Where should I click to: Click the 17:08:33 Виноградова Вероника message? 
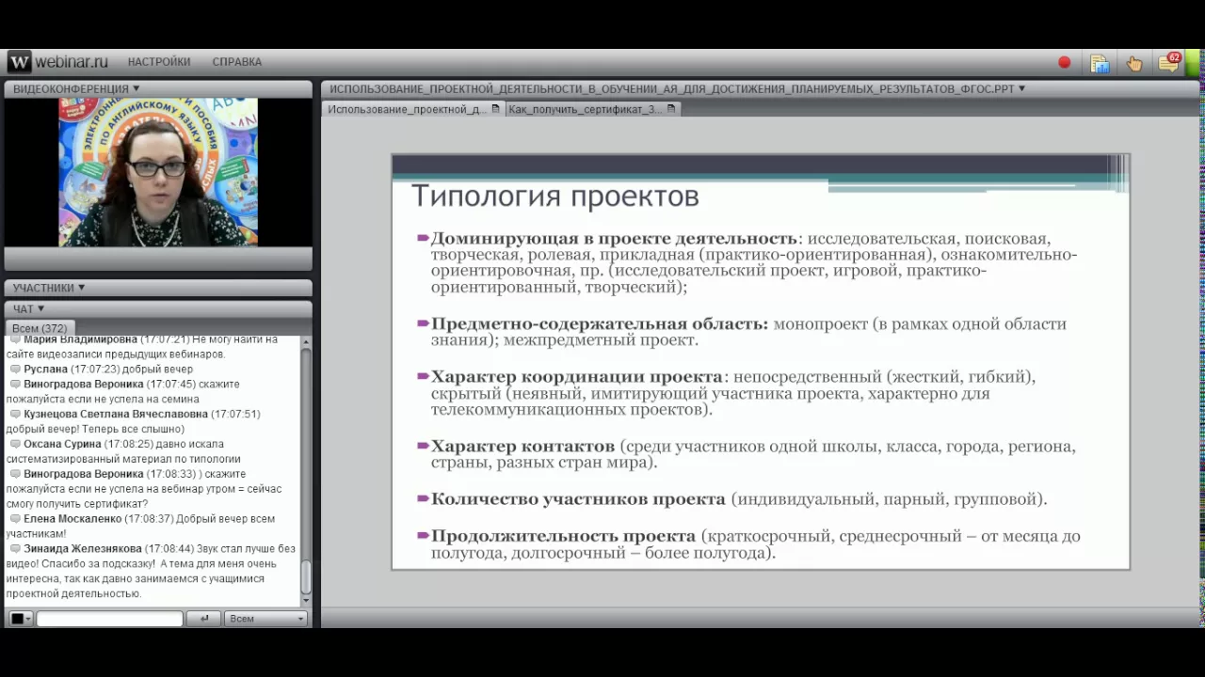tap(144, 489)
